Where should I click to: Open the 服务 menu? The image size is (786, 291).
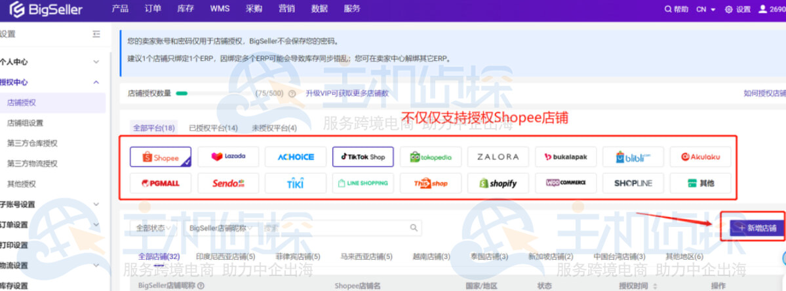pyautogui.click(x=352, y=9)
